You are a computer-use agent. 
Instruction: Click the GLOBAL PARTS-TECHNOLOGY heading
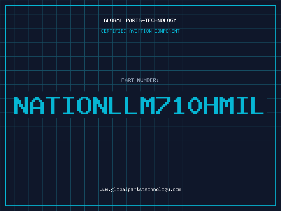pyautogui.click(x=140, y=20)
